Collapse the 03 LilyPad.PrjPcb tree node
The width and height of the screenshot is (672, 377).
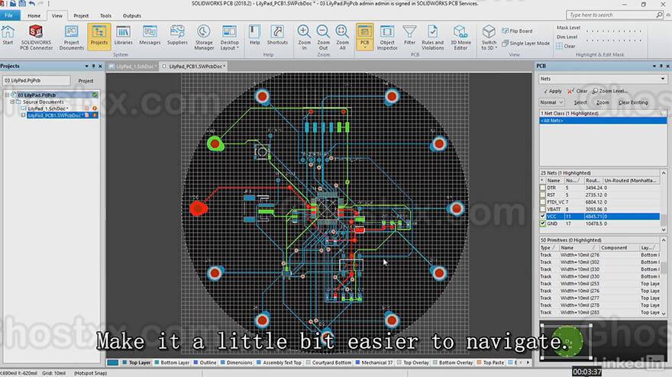pos(7,95)
